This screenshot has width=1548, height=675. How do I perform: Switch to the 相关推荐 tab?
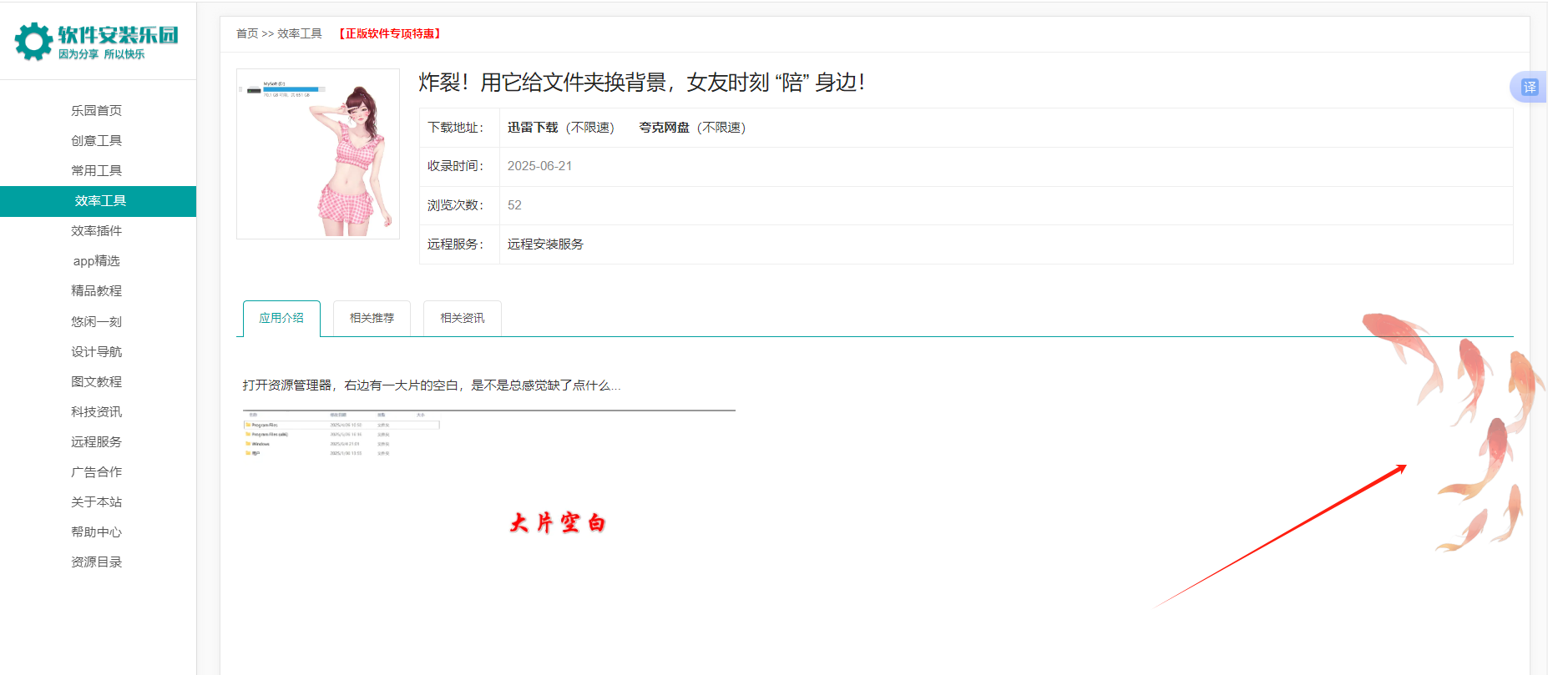tap(372, 318)
